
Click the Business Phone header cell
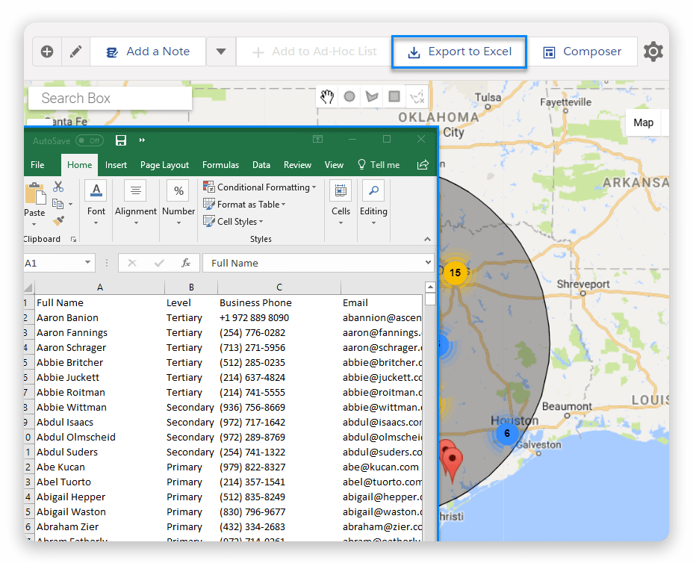[x=279, y=302]
